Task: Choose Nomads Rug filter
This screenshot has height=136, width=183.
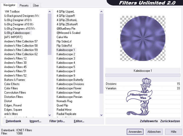Action: [64, 101]
